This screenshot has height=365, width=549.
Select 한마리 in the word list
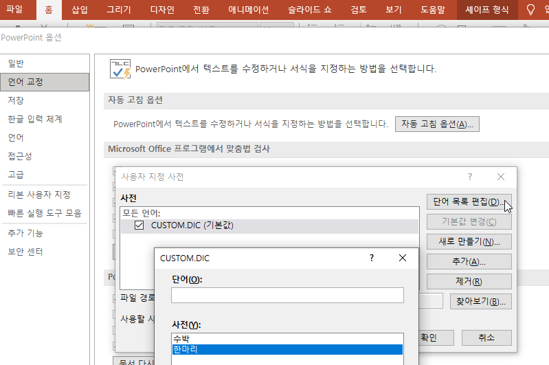pyautogui.click(x=287, y=350)
